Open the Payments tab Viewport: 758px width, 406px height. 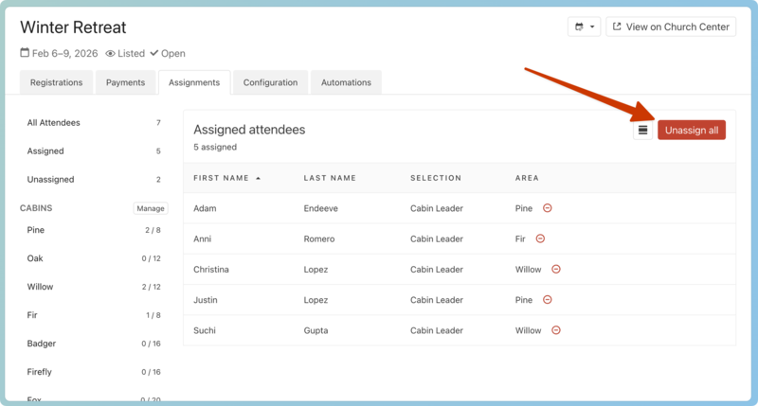(x=125, y=82)
